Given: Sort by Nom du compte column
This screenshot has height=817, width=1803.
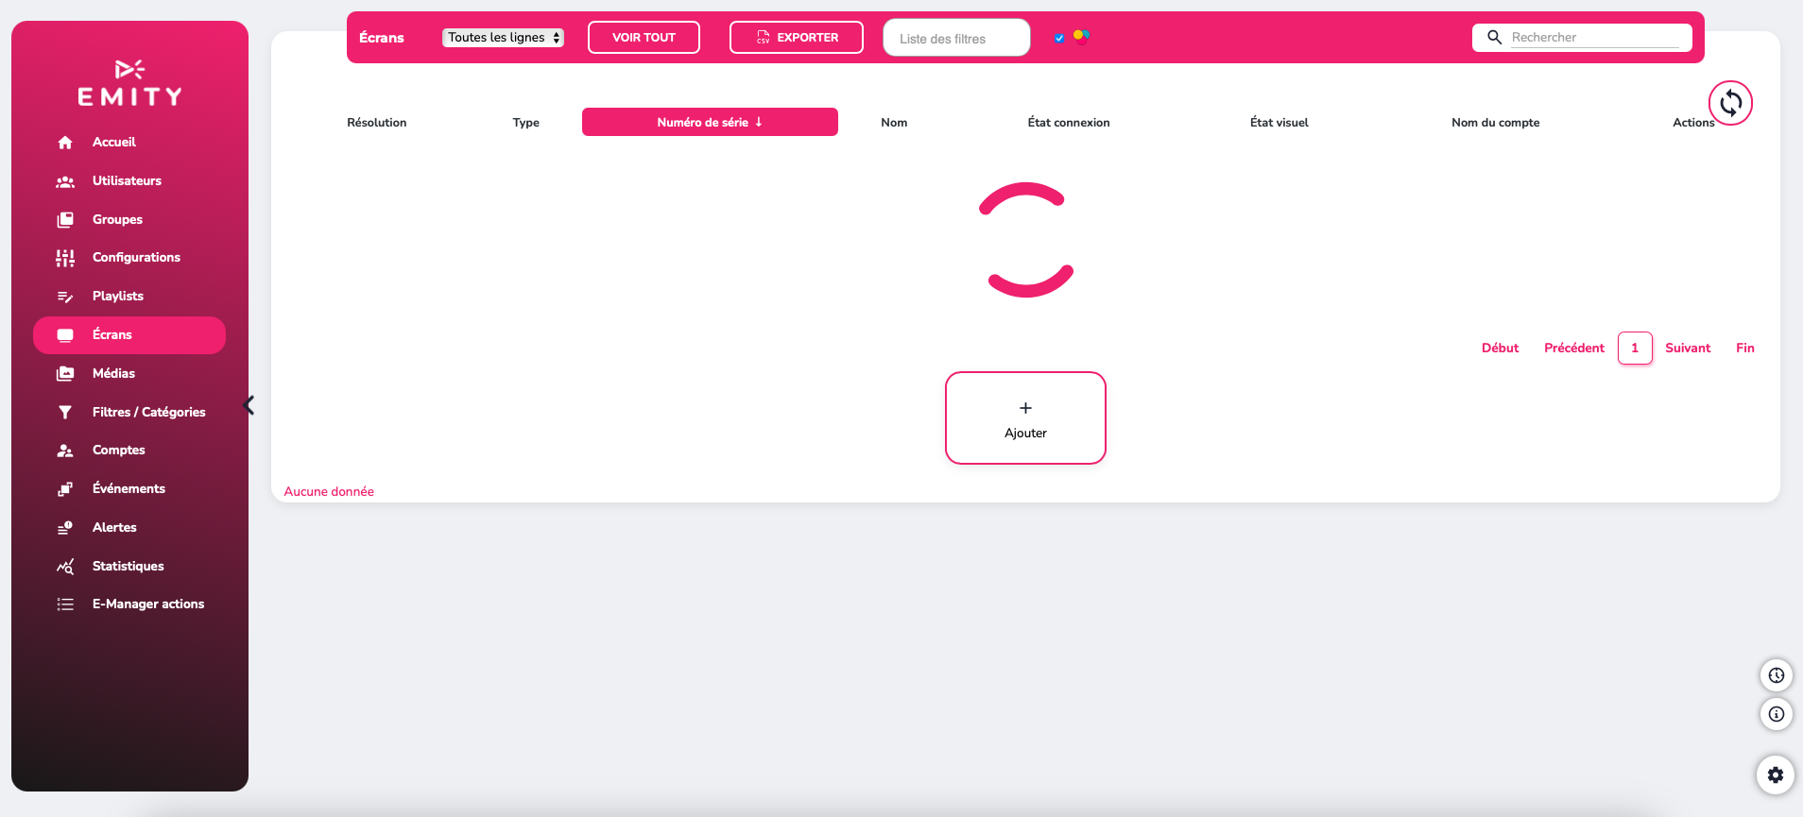Looking at the screenshot, I should 1496,123.
